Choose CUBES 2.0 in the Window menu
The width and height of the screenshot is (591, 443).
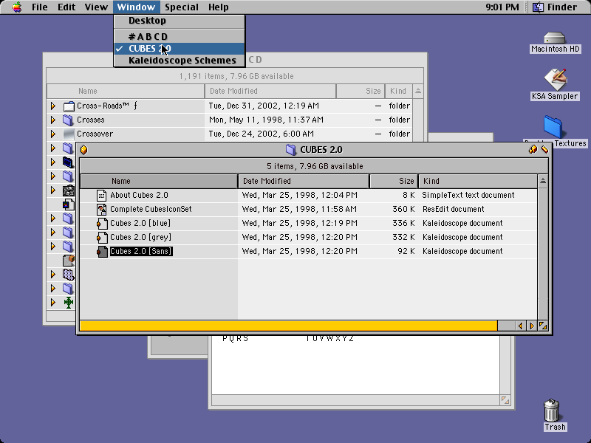tap(180, 49)
